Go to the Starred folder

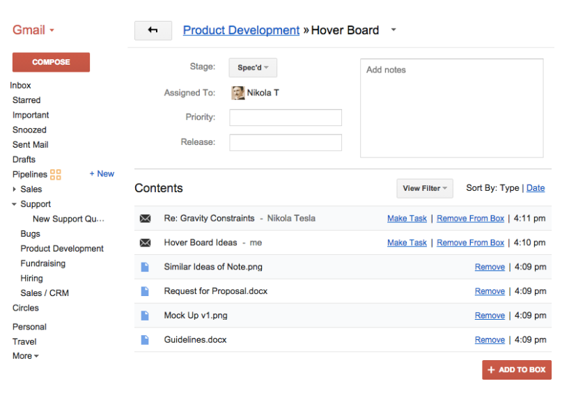pyautogui.click(x=26, y=100)
